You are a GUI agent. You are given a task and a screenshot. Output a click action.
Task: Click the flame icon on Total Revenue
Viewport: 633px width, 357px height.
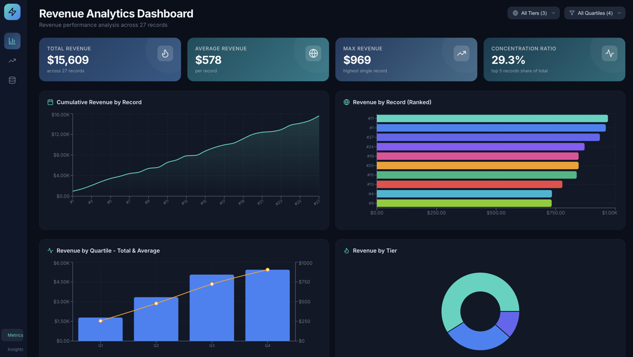(165, 54)
